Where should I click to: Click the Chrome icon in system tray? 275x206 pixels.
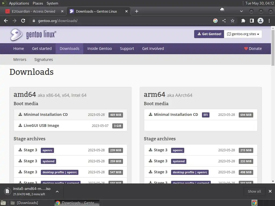click(254, 203)
